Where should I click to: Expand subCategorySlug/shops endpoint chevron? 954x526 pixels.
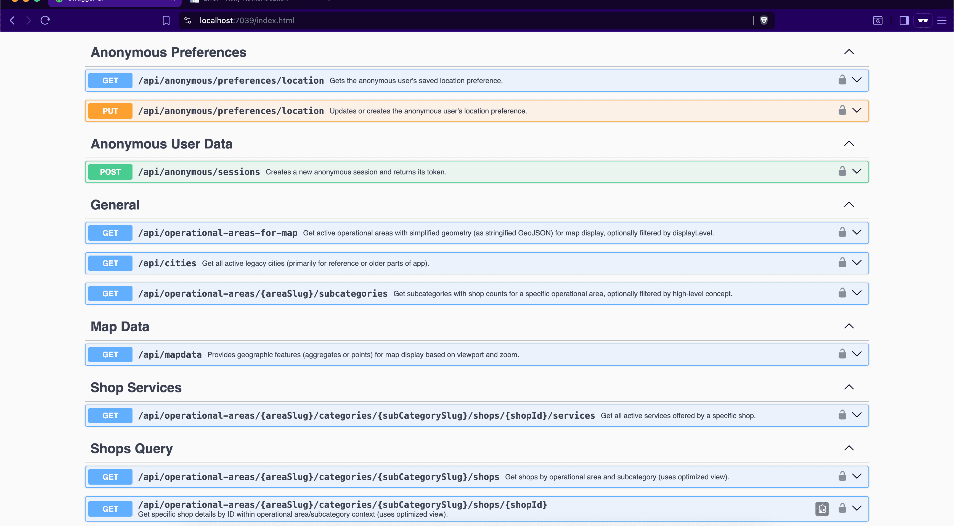click(x=857, y=476)
